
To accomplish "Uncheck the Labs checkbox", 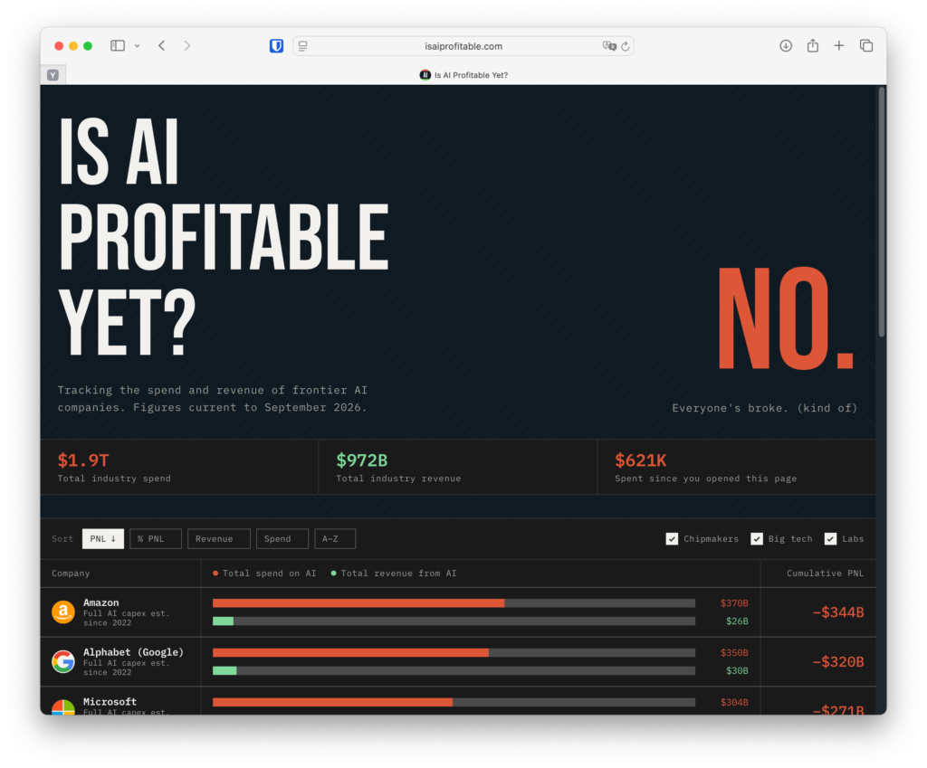I will point(831,539).
